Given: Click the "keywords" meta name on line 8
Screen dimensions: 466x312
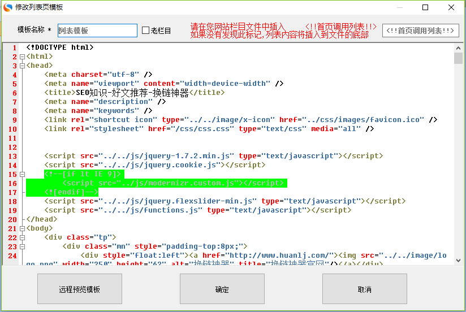Looking at the screenshot, I should [116, 111].
